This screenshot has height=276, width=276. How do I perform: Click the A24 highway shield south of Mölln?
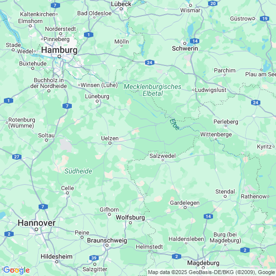click(149, 63)
